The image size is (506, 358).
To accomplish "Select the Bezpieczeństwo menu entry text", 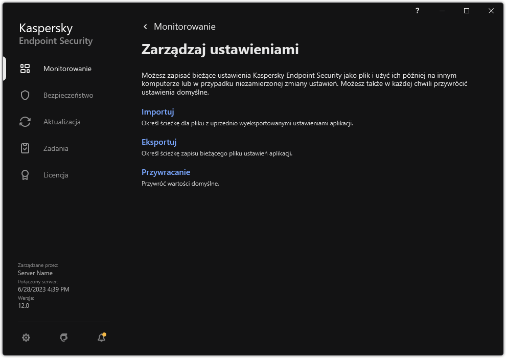I will [x=69, y=95].
